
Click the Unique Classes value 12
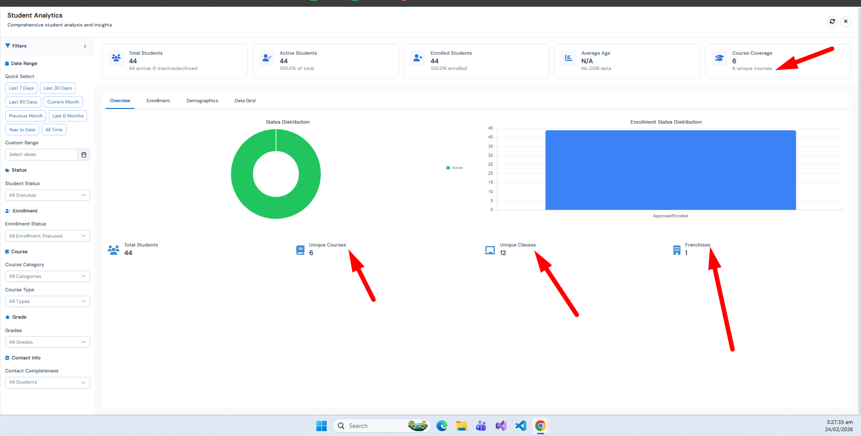(x=503, y=253)
